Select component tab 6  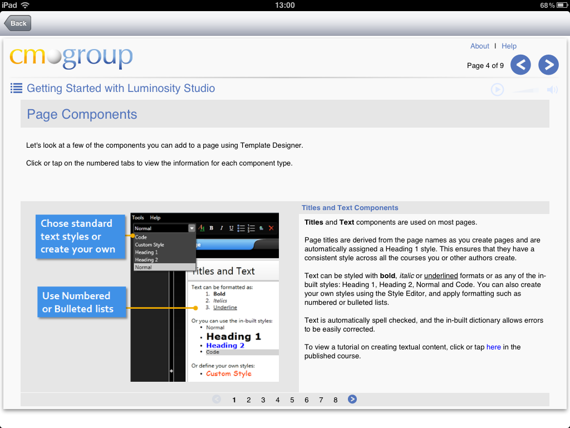pos(307,400)
